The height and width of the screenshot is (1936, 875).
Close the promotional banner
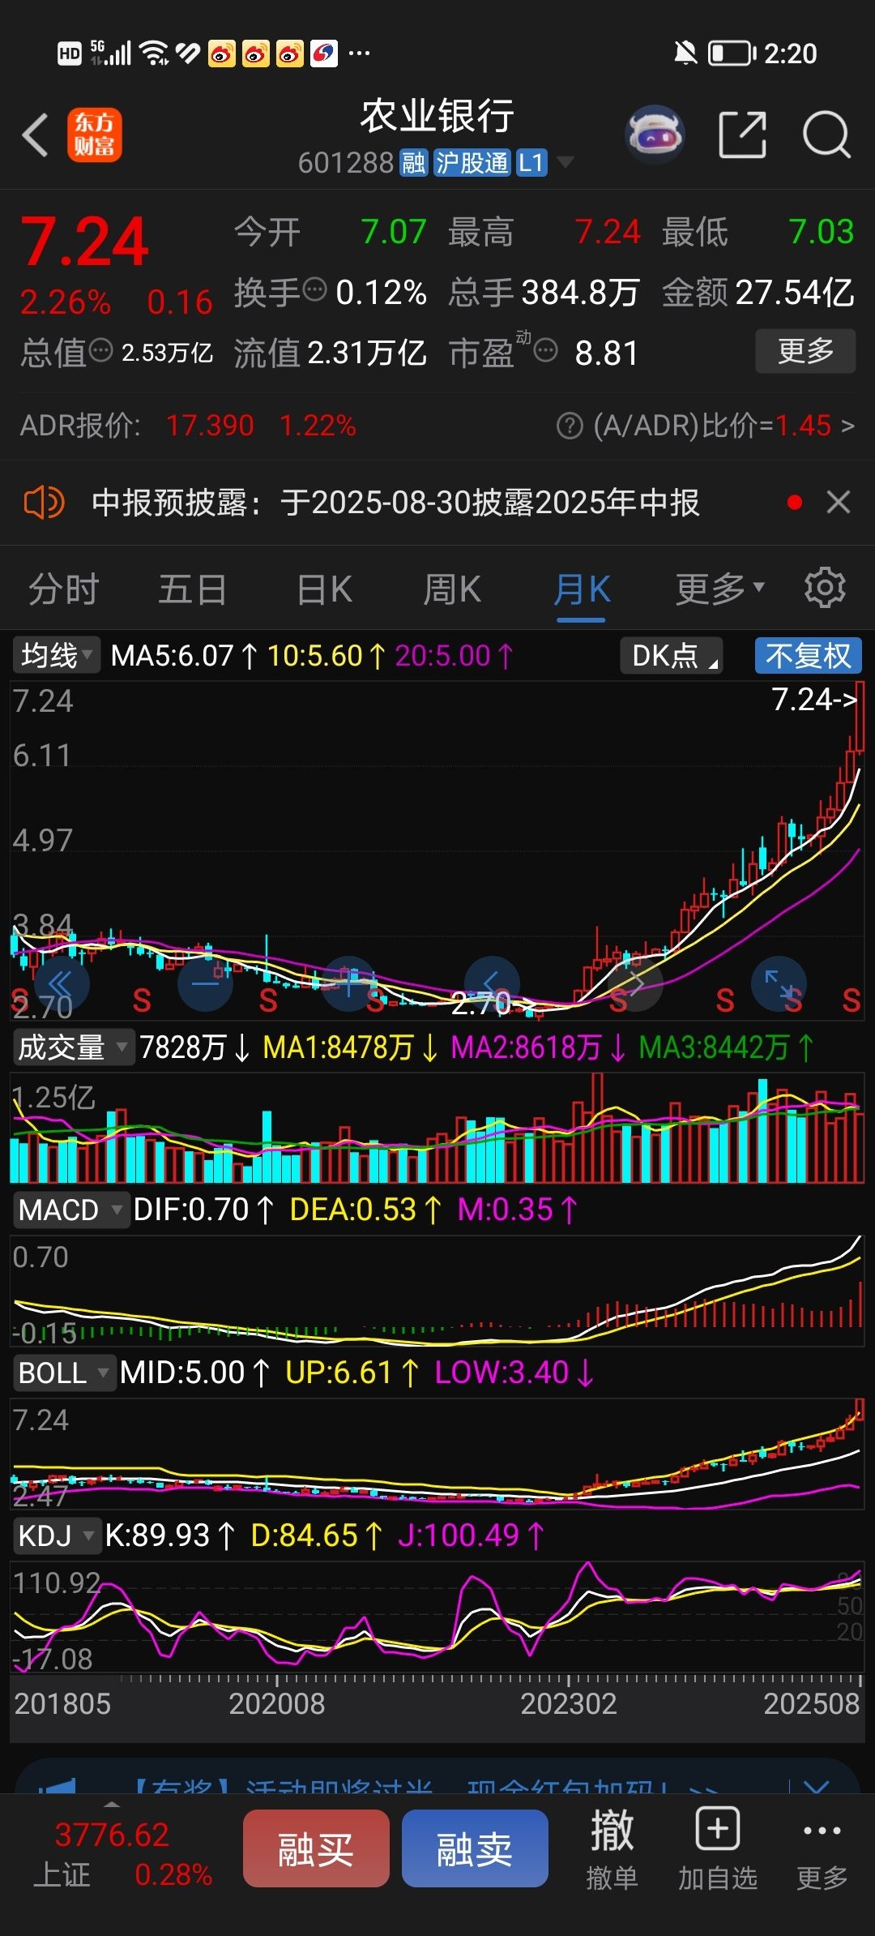816,1787
